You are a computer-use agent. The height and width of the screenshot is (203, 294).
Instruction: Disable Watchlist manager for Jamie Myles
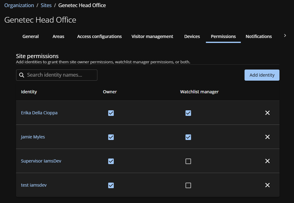pos(188,137)
